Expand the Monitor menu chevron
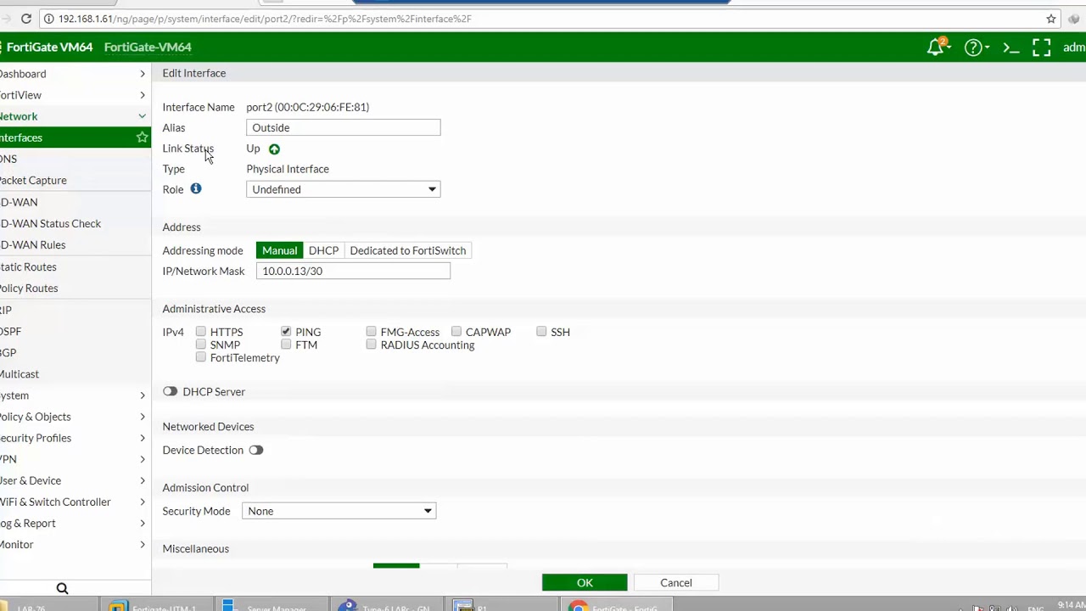Viewport: 1086px width, 611px height. pos(143,545)
